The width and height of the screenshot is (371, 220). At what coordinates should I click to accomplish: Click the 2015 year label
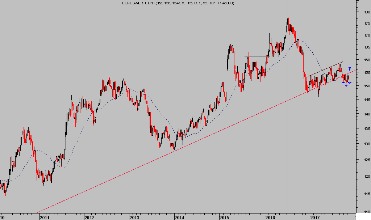tap(224, 217)
